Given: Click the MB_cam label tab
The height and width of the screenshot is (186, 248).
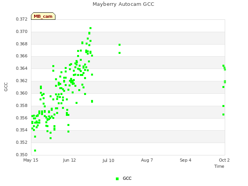Looking at the screenshot, I should 43,16.
